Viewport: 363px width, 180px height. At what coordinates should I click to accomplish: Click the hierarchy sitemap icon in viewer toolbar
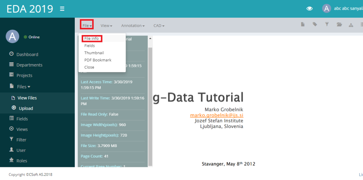click(x=351, y=25)
